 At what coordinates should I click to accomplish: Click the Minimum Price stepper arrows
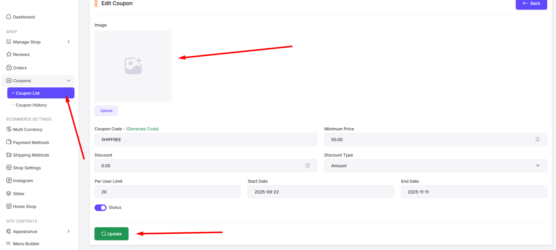point(537,139)
